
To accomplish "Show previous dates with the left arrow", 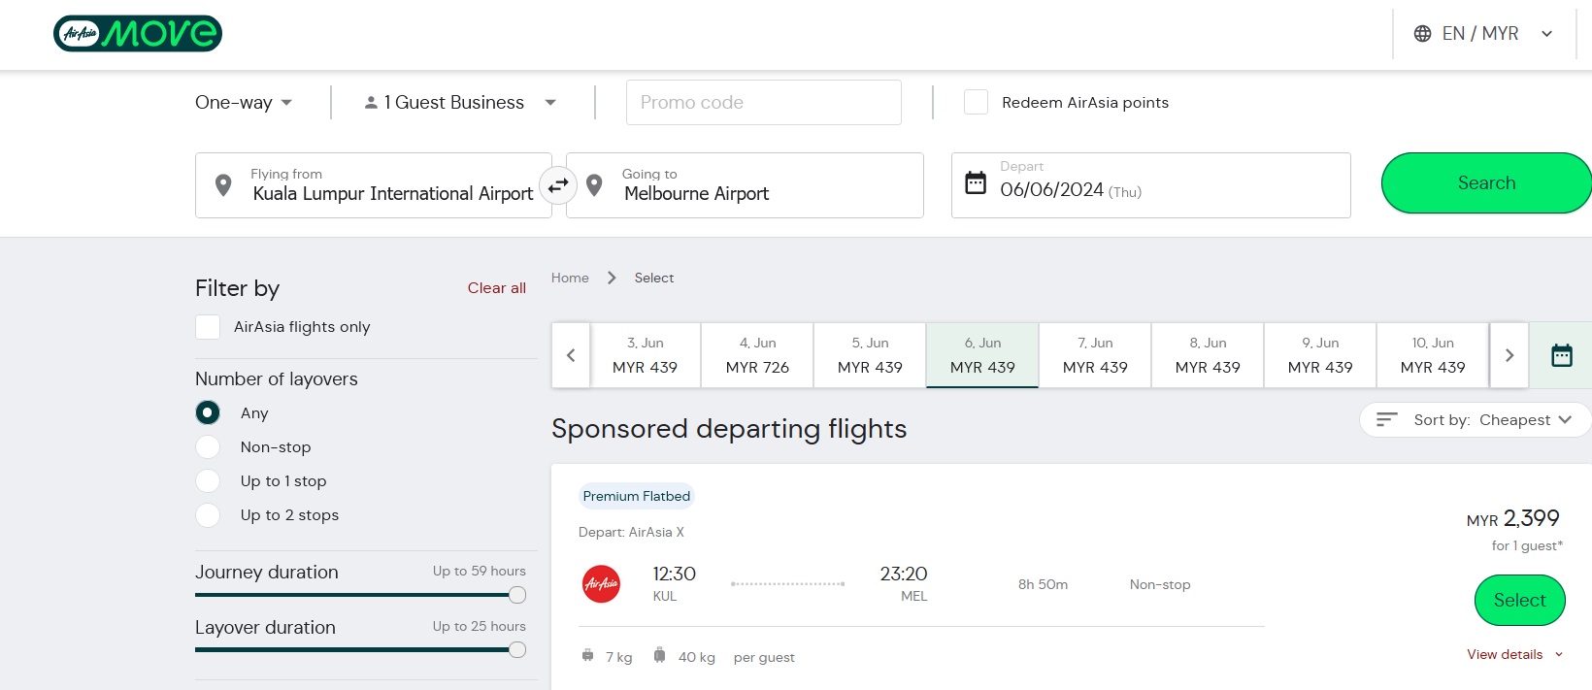I will [x=571, y=355].
